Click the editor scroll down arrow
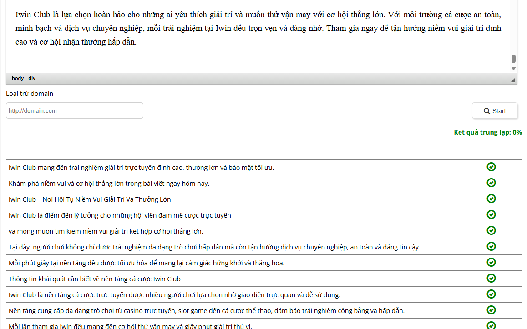527x329 pixels. click(513, 68)
